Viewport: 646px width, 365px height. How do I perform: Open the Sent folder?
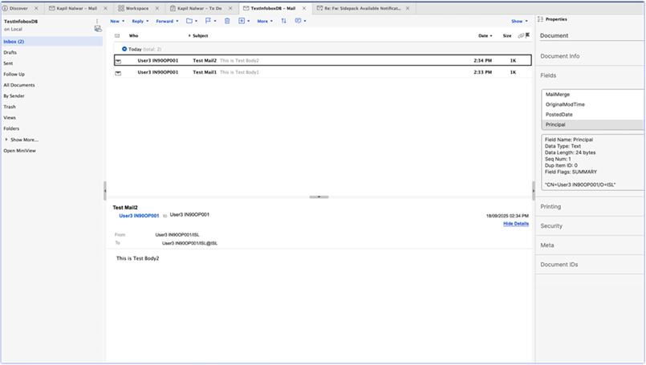(x=8, y=63)
